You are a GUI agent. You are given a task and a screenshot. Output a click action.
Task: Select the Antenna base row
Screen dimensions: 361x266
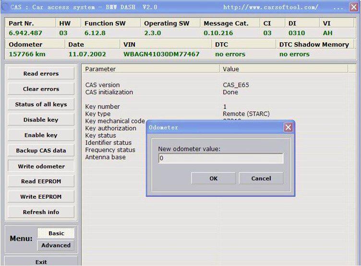coord(106,157)
